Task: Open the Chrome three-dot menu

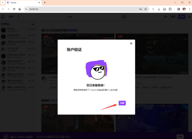Action: (189, 9)
